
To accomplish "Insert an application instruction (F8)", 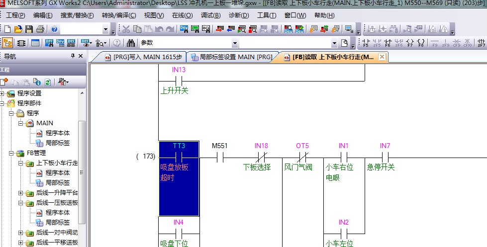I will coord(420,43).
